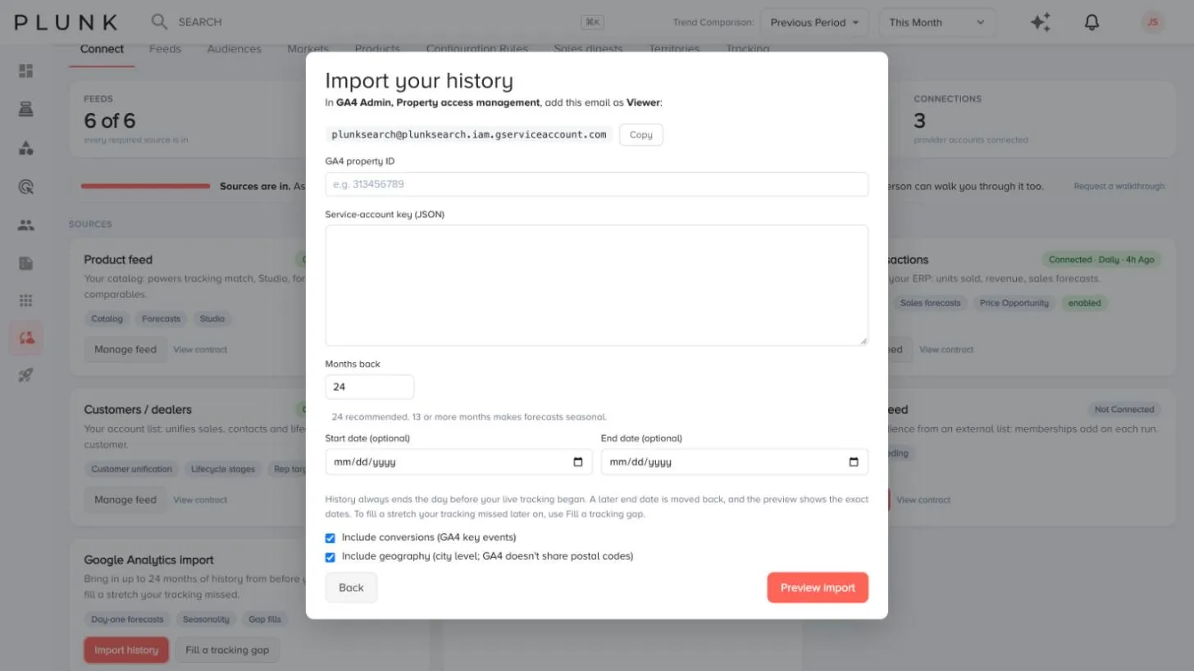Switch to the Audiences tab
This screenshot has width=1194, height=671.
click(234, 49)
